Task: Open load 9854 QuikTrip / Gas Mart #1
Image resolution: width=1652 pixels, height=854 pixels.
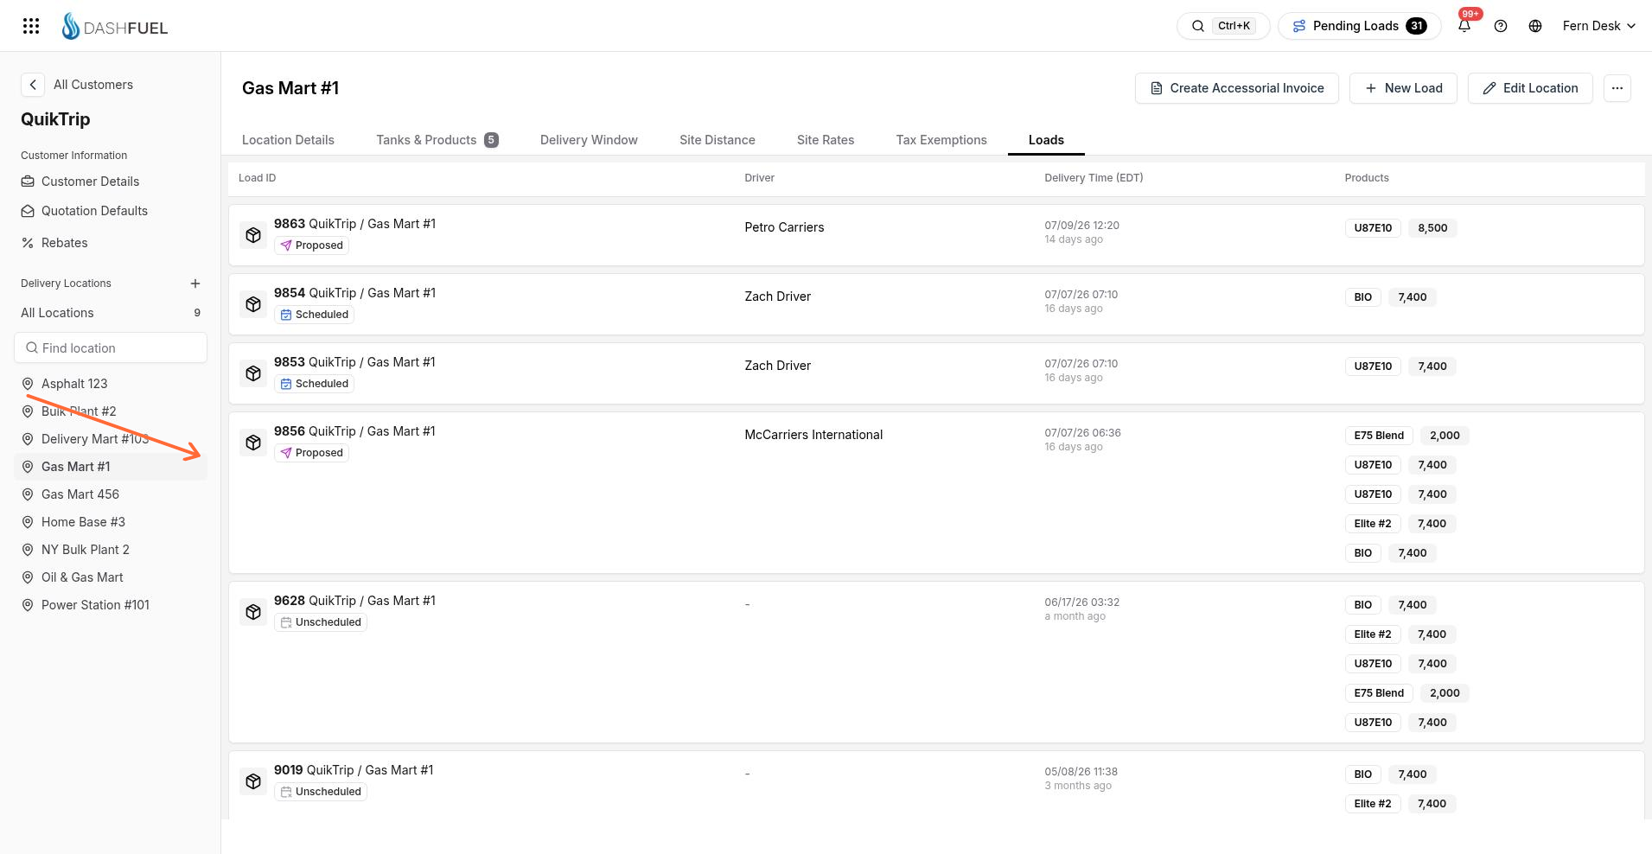Action: point(354,293)
